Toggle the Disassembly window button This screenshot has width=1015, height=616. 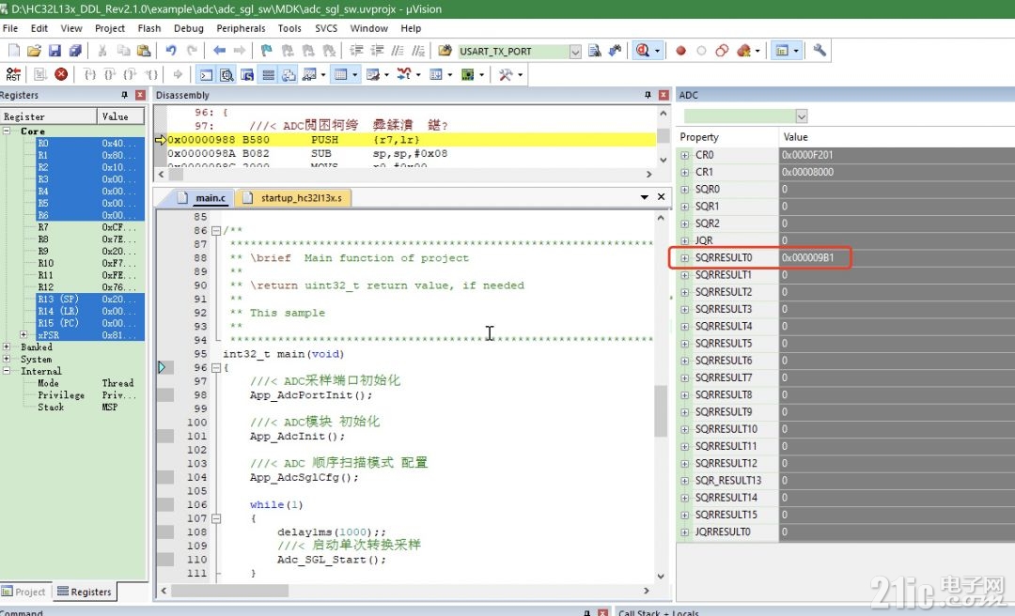pyautogui.click(x=226, y=74)
